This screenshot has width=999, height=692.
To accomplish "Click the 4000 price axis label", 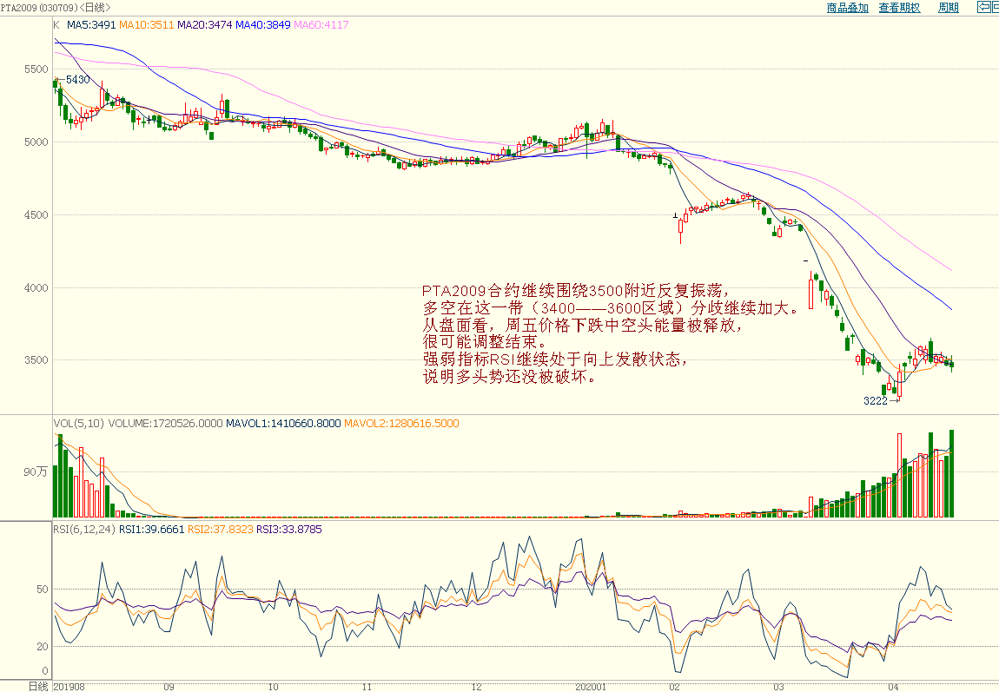I will [x=36, y=287].
